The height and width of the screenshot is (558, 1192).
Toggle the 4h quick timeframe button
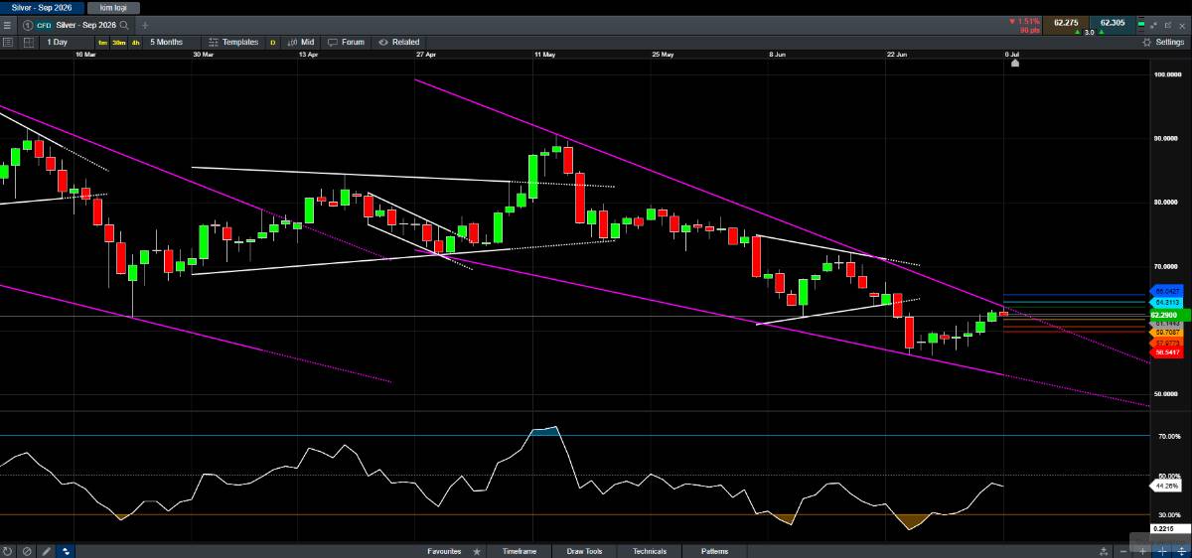pos(135,43)
